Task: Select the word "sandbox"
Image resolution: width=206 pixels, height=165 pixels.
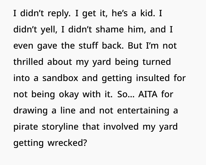Action: [60, 78]
